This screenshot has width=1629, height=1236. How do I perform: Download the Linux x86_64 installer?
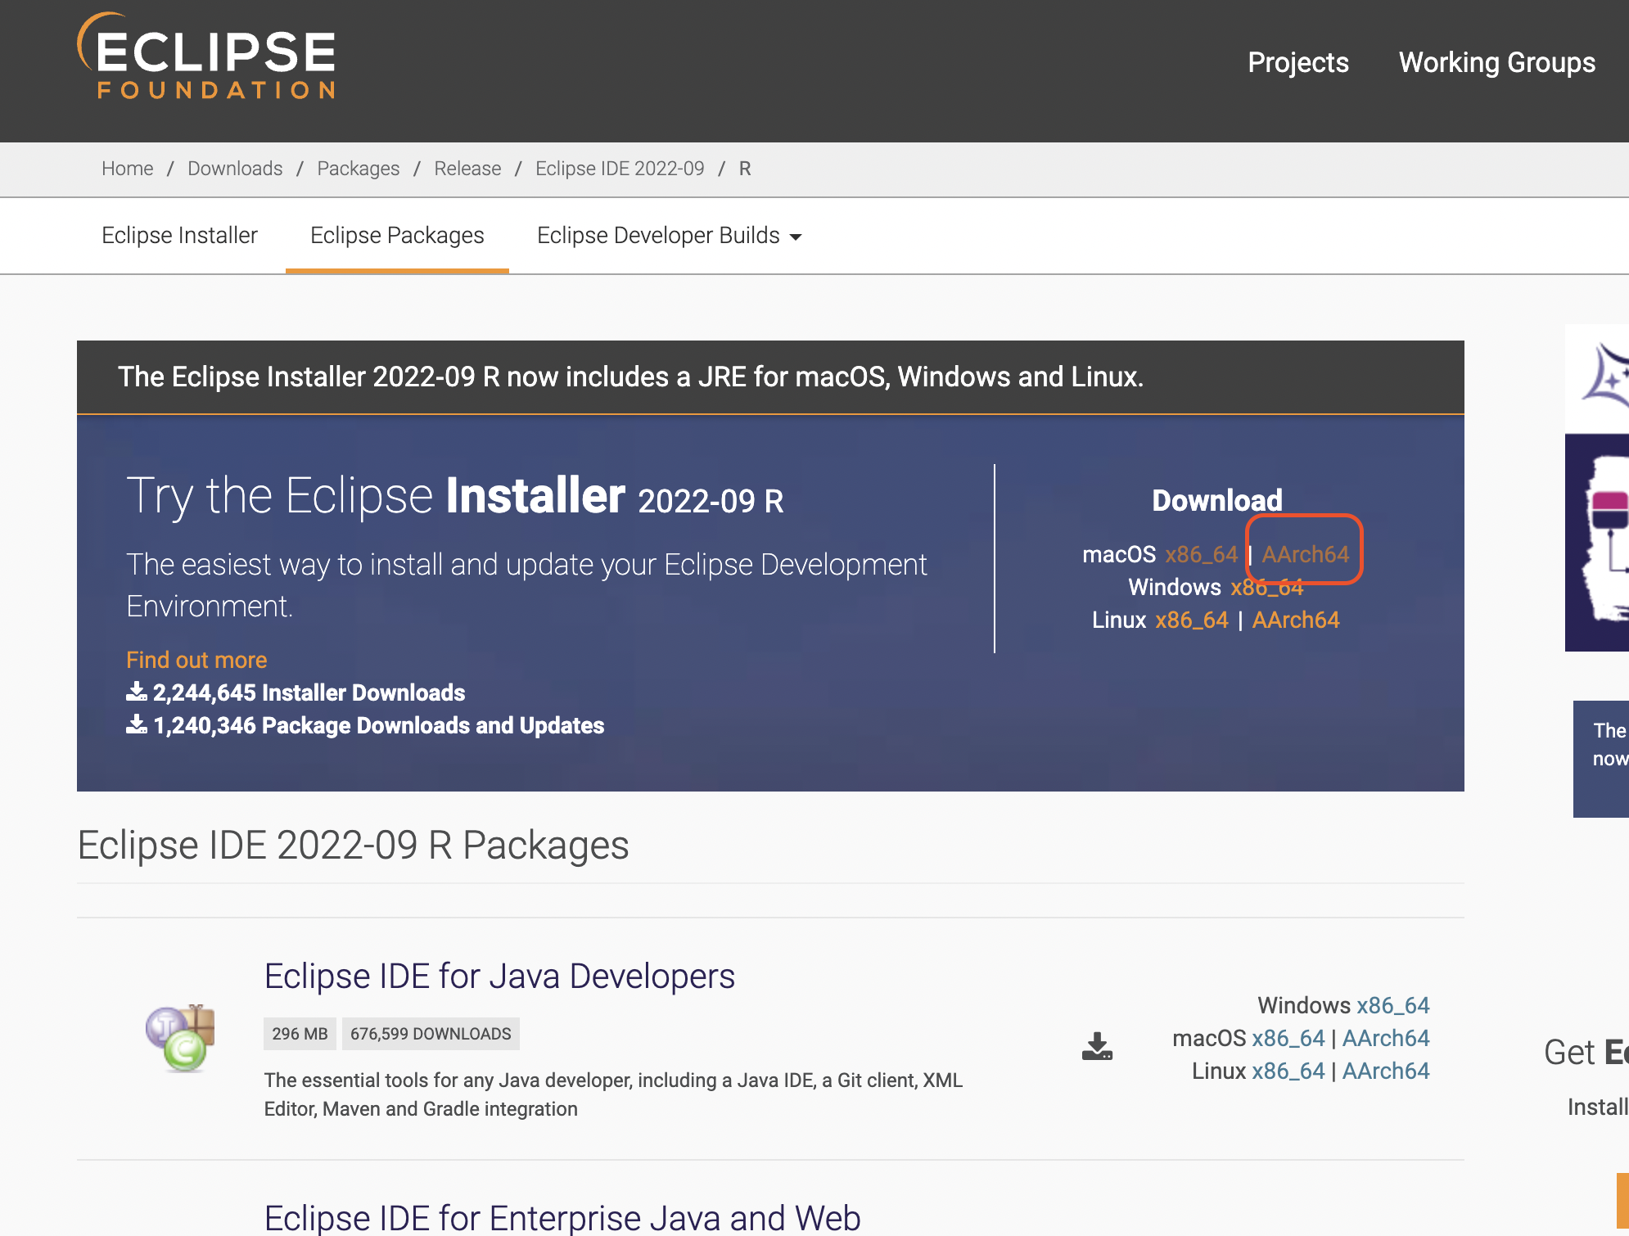coord(1191,620)
